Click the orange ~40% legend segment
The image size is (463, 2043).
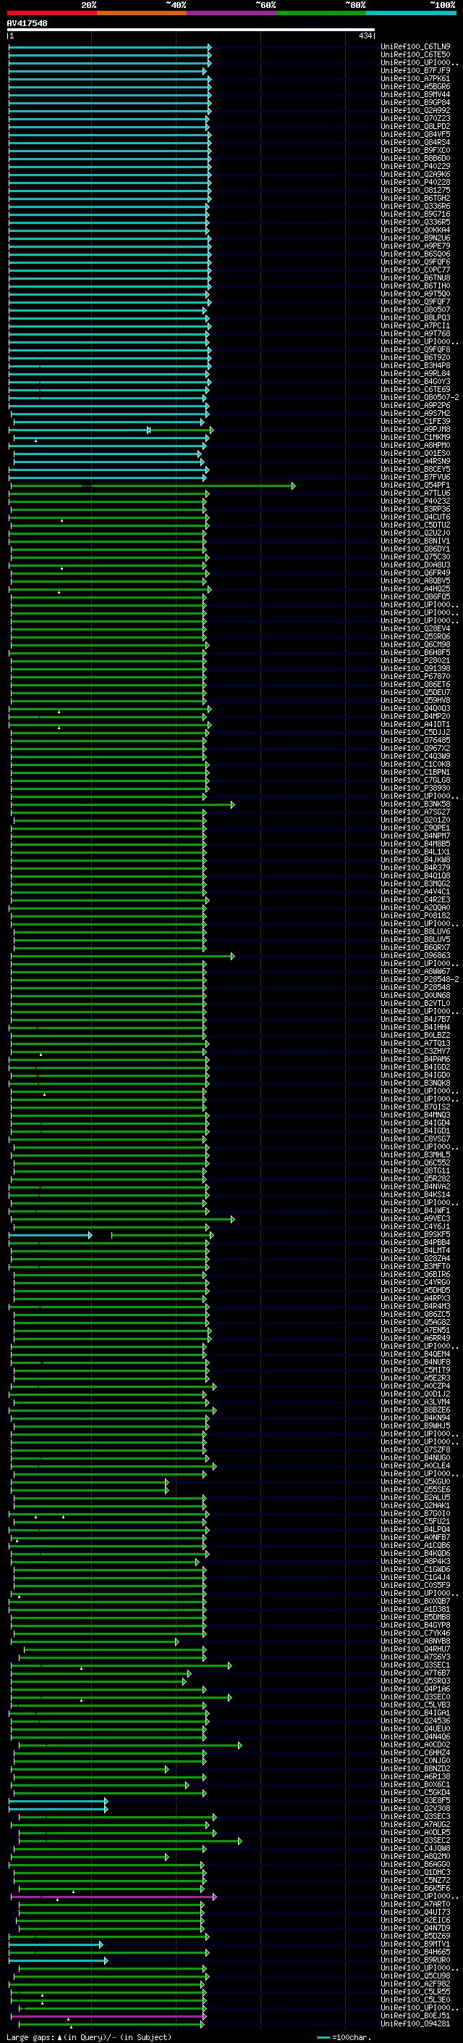point(142,13)
